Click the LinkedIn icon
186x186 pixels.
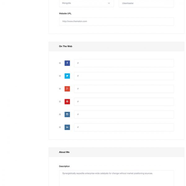click(x=67, y=127)
